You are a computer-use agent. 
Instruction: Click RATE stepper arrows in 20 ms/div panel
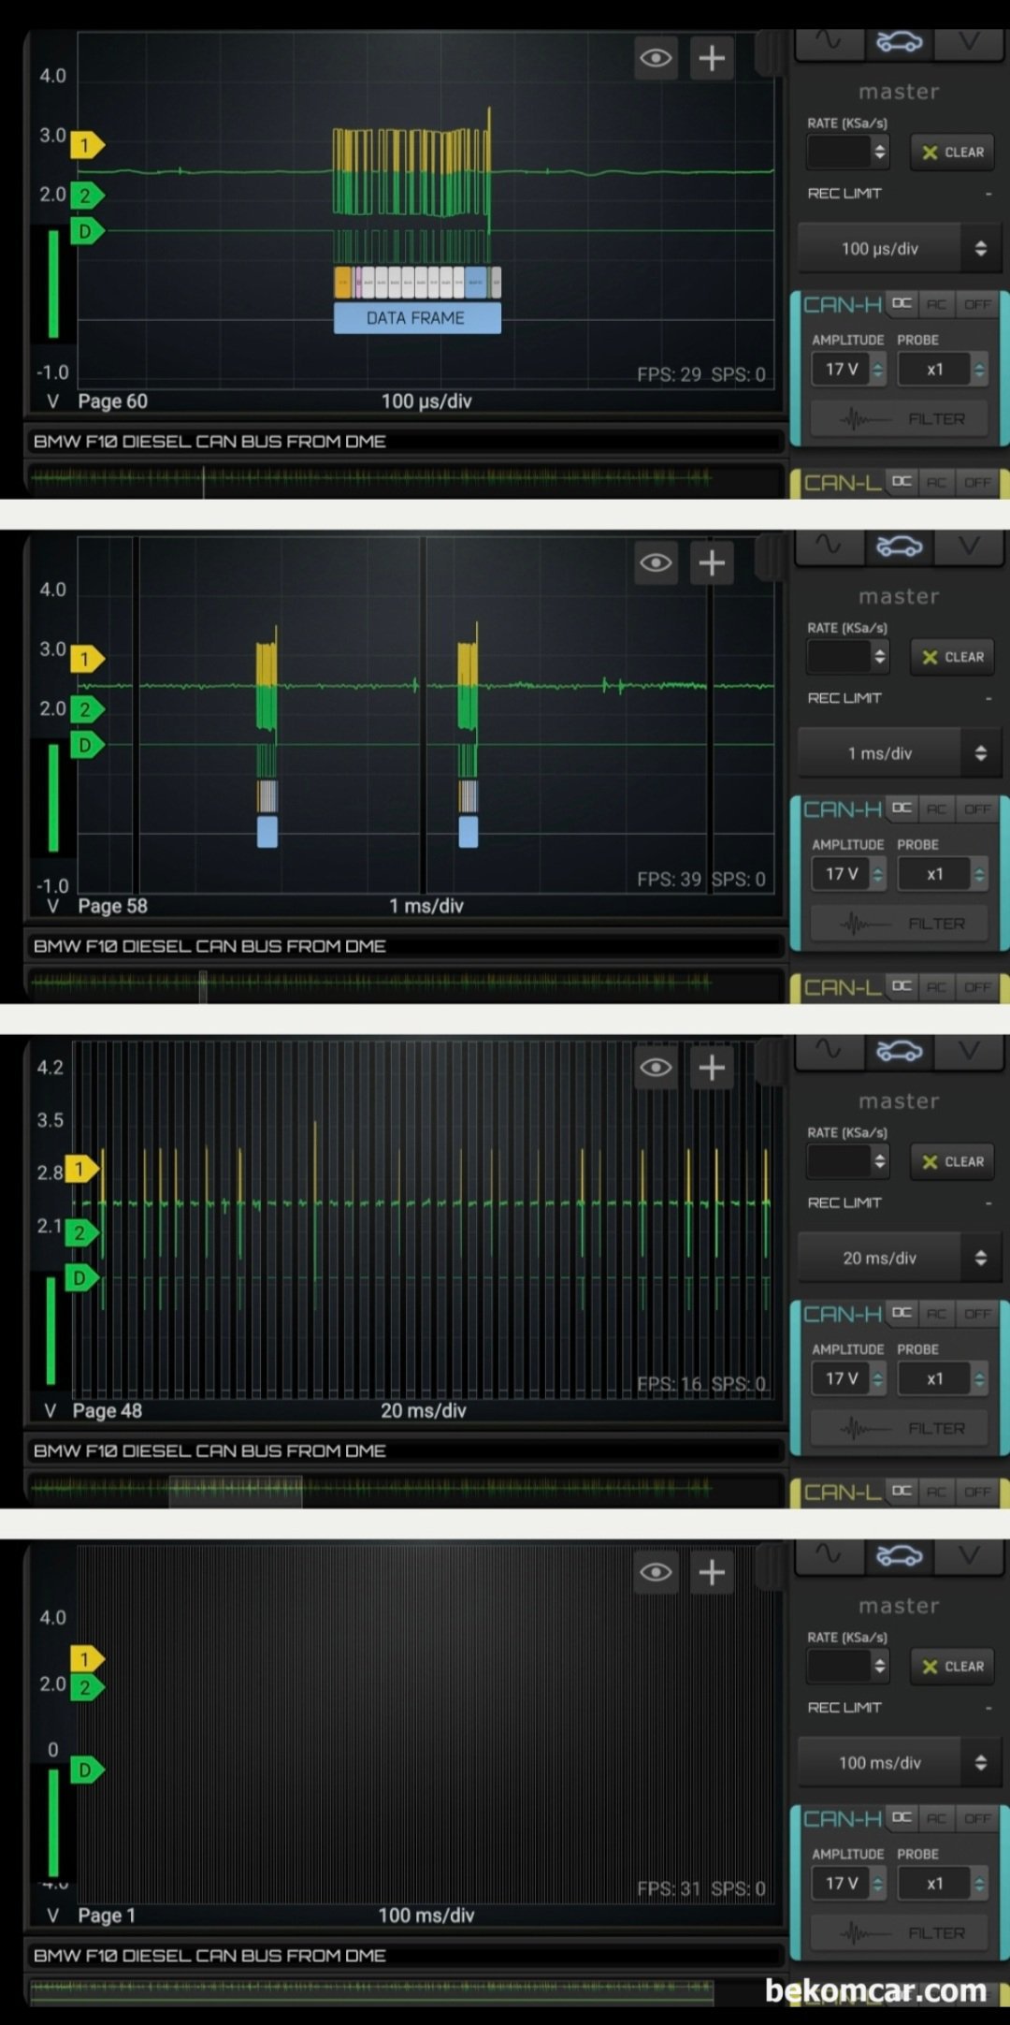[879, 1161]
